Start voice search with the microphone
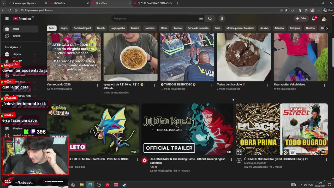The height and width of the screenshot is (188, 334). pyautogui.click(x=222, y=19)
